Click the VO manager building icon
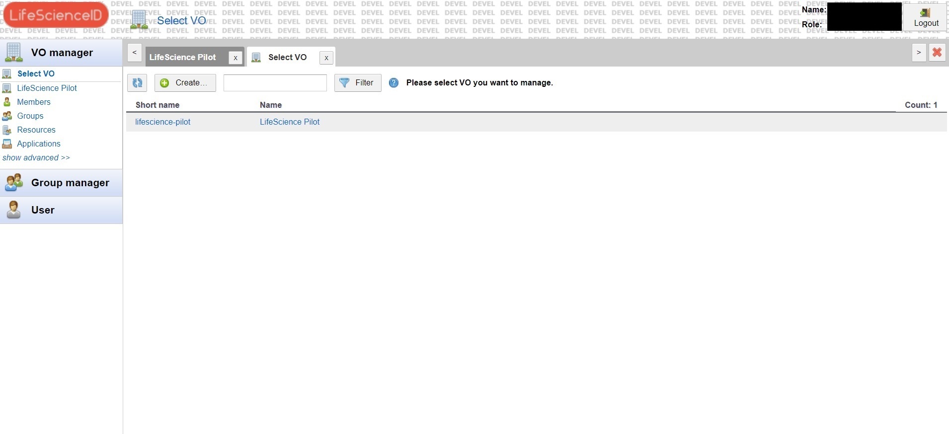This screenshot has width=949, height=434. pos(14,53)
